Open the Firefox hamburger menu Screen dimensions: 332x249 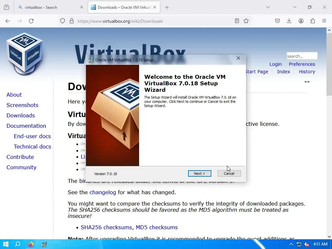(324, 21)
